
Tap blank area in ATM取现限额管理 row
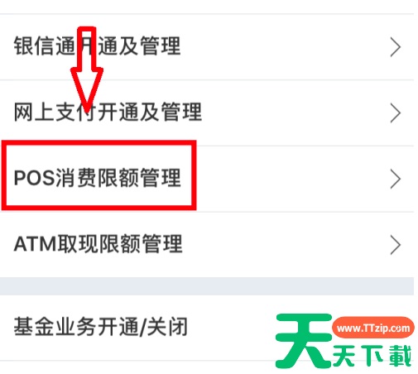pos(284,245)
